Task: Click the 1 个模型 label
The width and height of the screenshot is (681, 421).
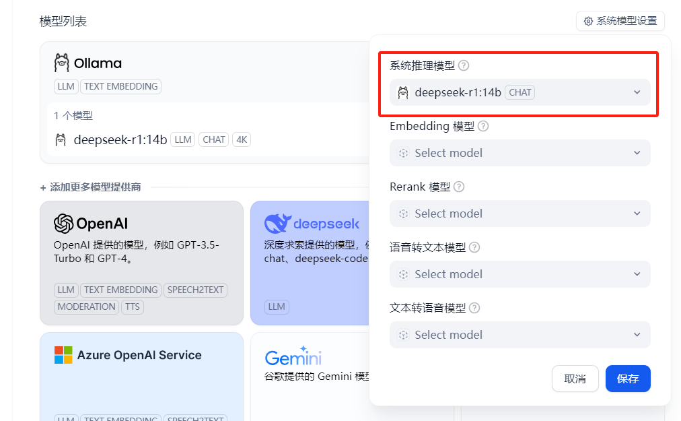Action: pyautogui.click(x=73, y=116)
